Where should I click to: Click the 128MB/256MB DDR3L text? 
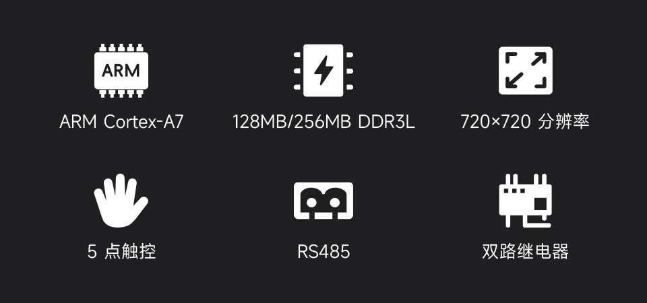coord(323,122)
